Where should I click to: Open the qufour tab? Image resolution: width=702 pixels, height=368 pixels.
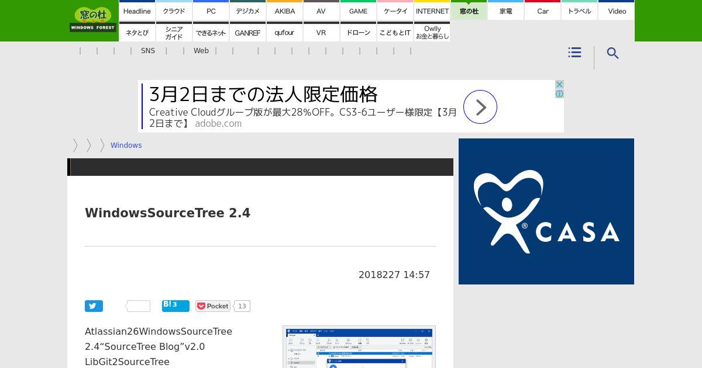tap(284, 32)
